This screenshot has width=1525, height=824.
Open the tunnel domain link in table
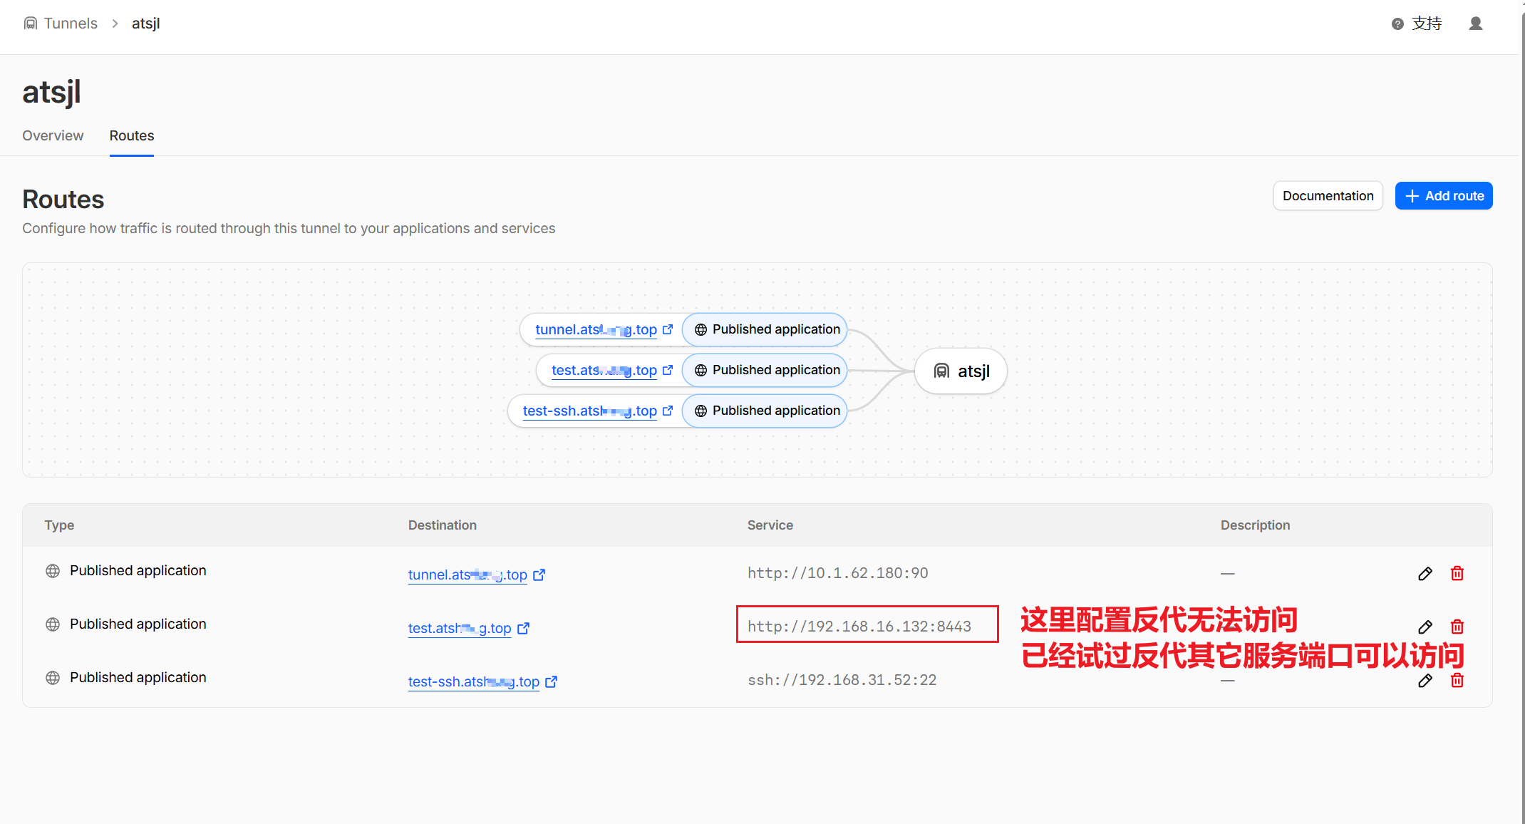click(467, 575)
